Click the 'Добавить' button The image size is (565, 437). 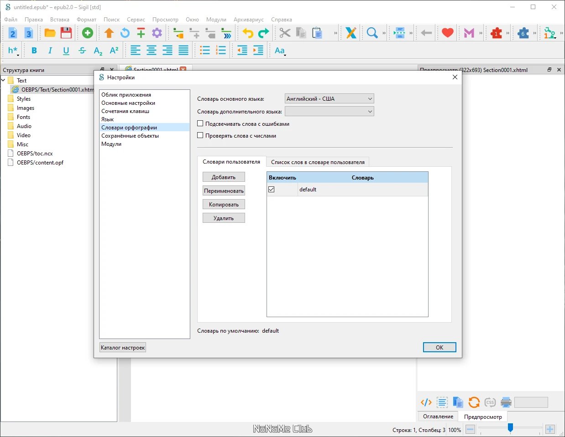(224, 177)
